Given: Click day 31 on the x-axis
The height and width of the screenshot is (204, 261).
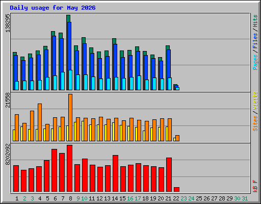Looking at the screenshot, I should pos(245,198).
